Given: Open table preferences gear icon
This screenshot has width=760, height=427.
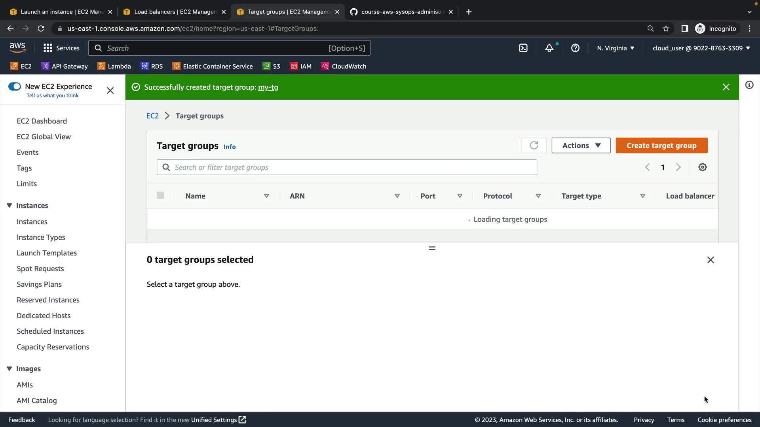Looking at the screenshot, I should pos(702,167).
